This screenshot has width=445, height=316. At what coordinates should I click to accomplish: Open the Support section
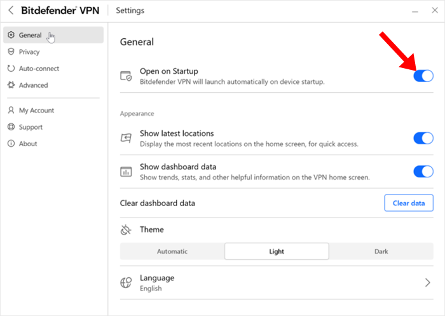53,127
